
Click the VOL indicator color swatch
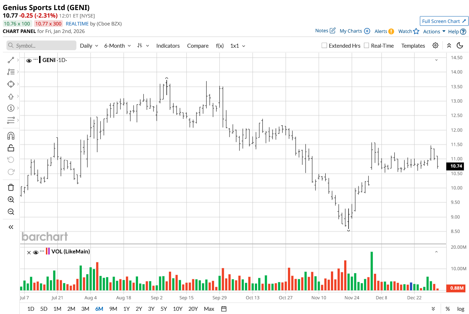[x=48, y=251]
